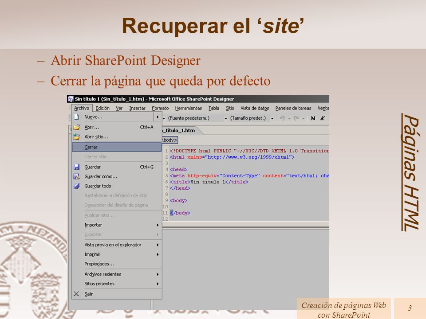Click the Guardar floppy disk icon
Image resolution: width=426 pixels, height=319 pixels.
77,167
